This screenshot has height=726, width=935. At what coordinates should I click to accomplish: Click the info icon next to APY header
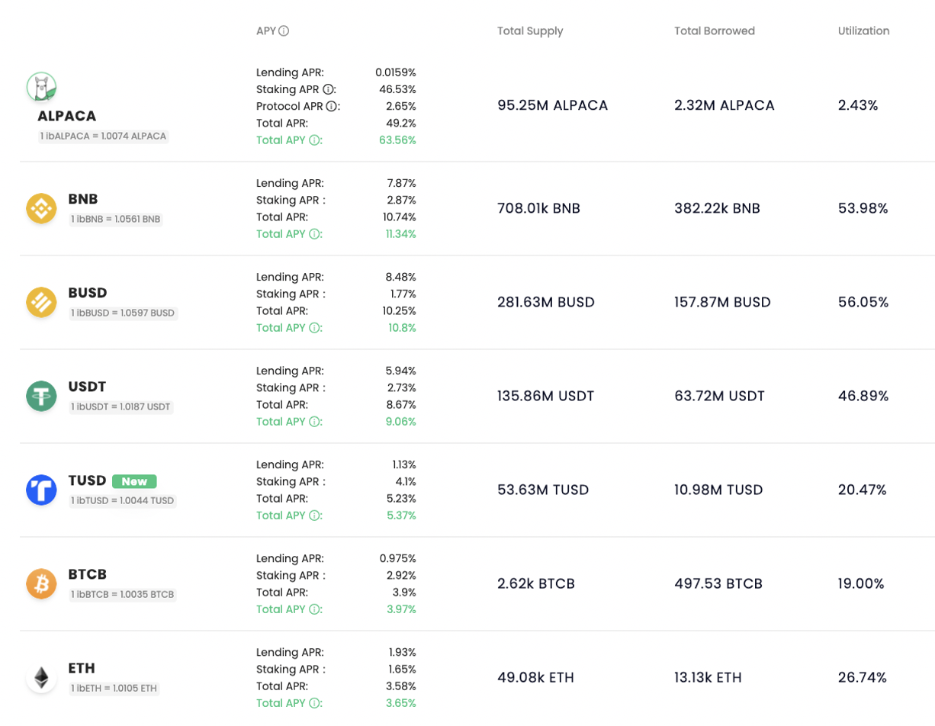coord(284,31)
